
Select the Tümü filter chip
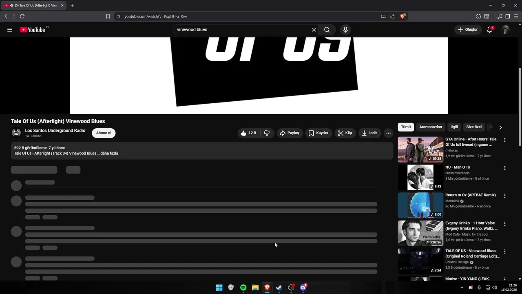click(x=406, y=127)
